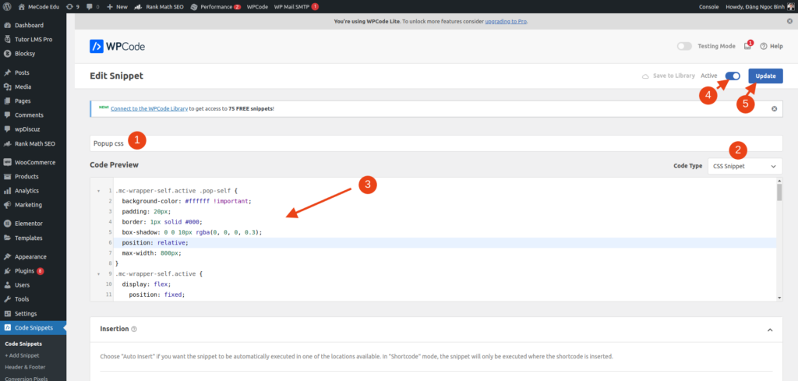Open WooCommerce in the sidebar menu

[35, 162]
